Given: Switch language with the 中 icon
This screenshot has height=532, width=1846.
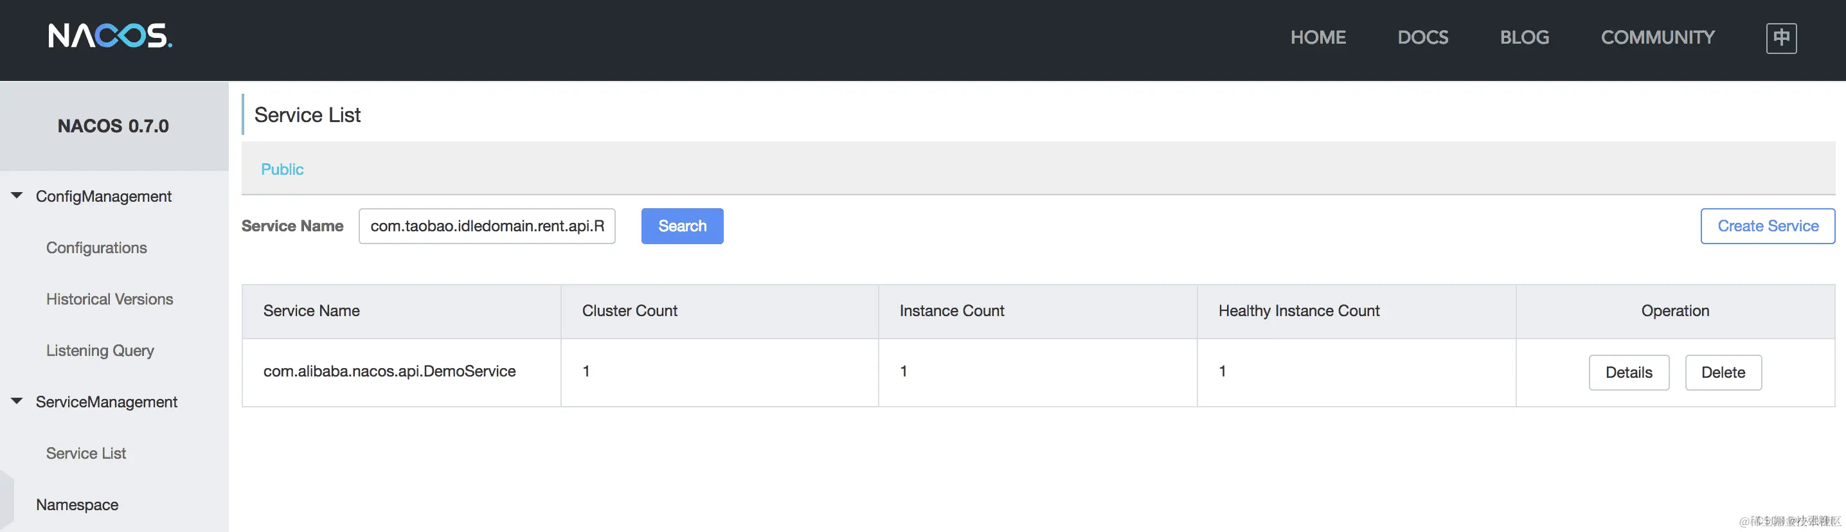Looking at the screenshot, I should coord(1782,38).
